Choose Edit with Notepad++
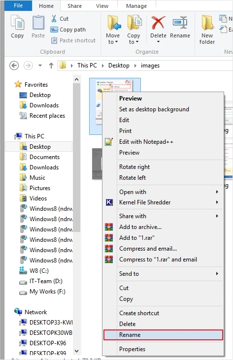Image resolution: width=233 pixels, height=360 pixels. pyautogui.click(x=163, y=142)
